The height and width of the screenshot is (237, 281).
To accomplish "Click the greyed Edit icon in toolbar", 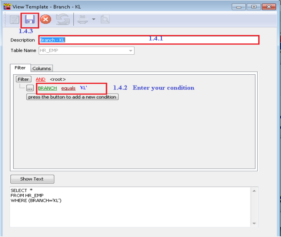I will click(x=14, y=19).
